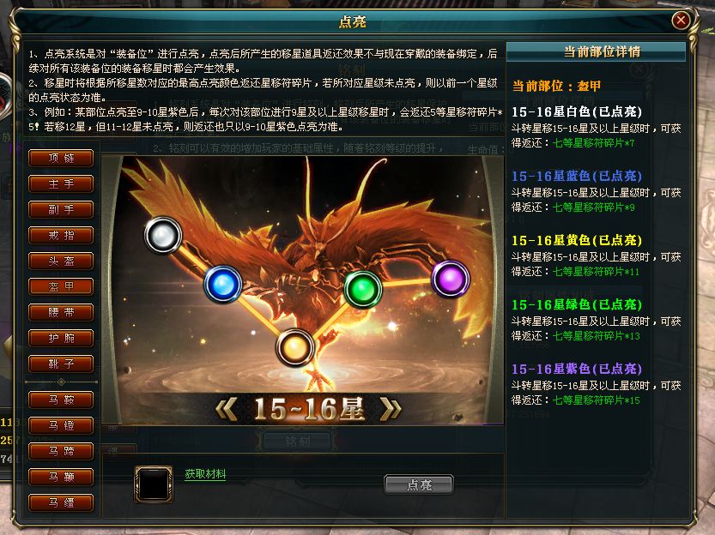The height and width of the screenshot is (535, 715).
Task: Select the 靴子 slot tab
Action: 61,364
